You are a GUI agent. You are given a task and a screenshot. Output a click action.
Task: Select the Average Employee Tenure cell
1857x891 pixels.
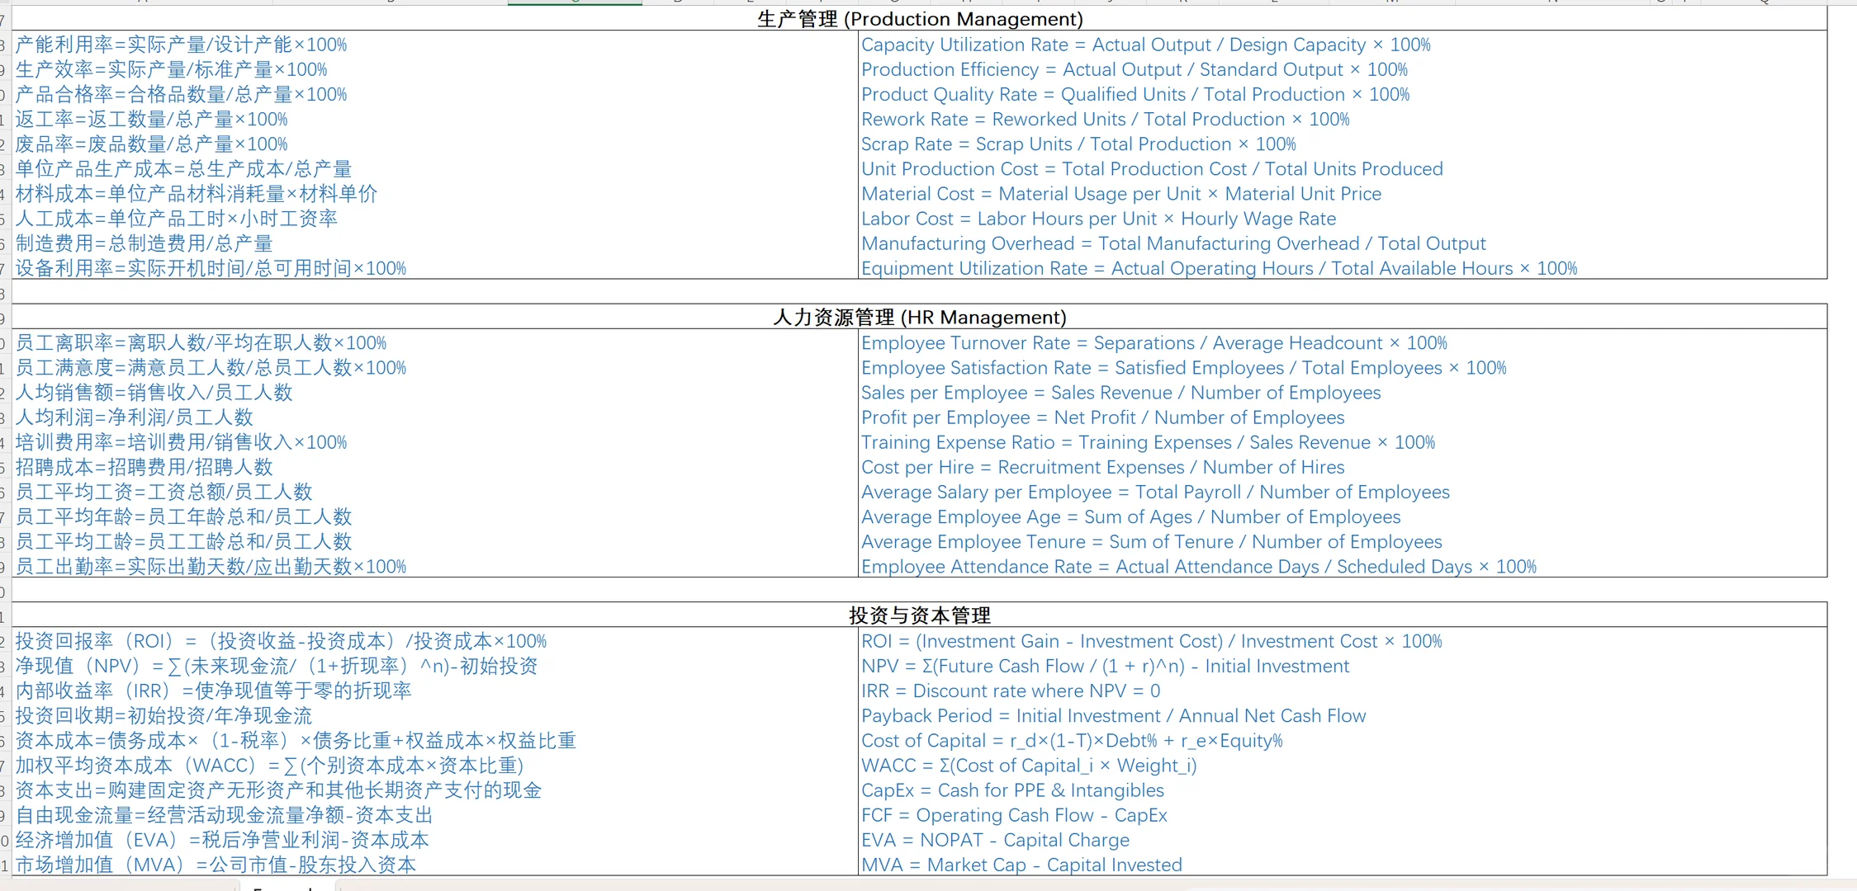pyautogui.click(x=1151, y=542)
